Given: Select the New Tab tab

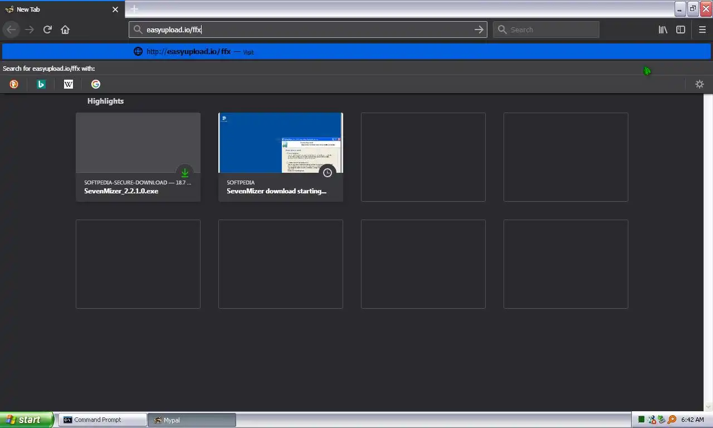Looking at the screenshot, I should [62, 9].
